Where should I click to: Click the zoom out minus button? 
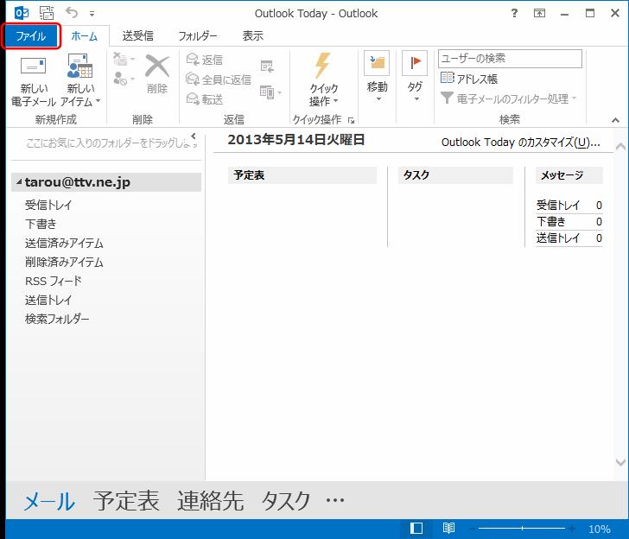[473, 529]
